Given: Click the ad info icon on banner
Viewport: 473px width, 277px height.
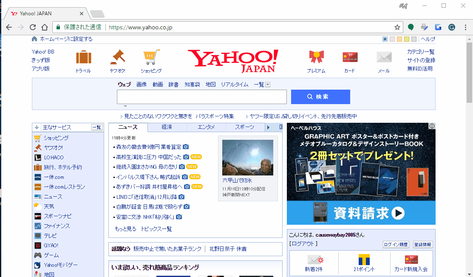Looking at the screenshot, I should coord(432,126).
